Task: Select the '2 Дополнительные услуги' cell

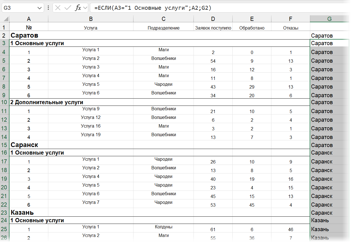Action: coord(47,102)
